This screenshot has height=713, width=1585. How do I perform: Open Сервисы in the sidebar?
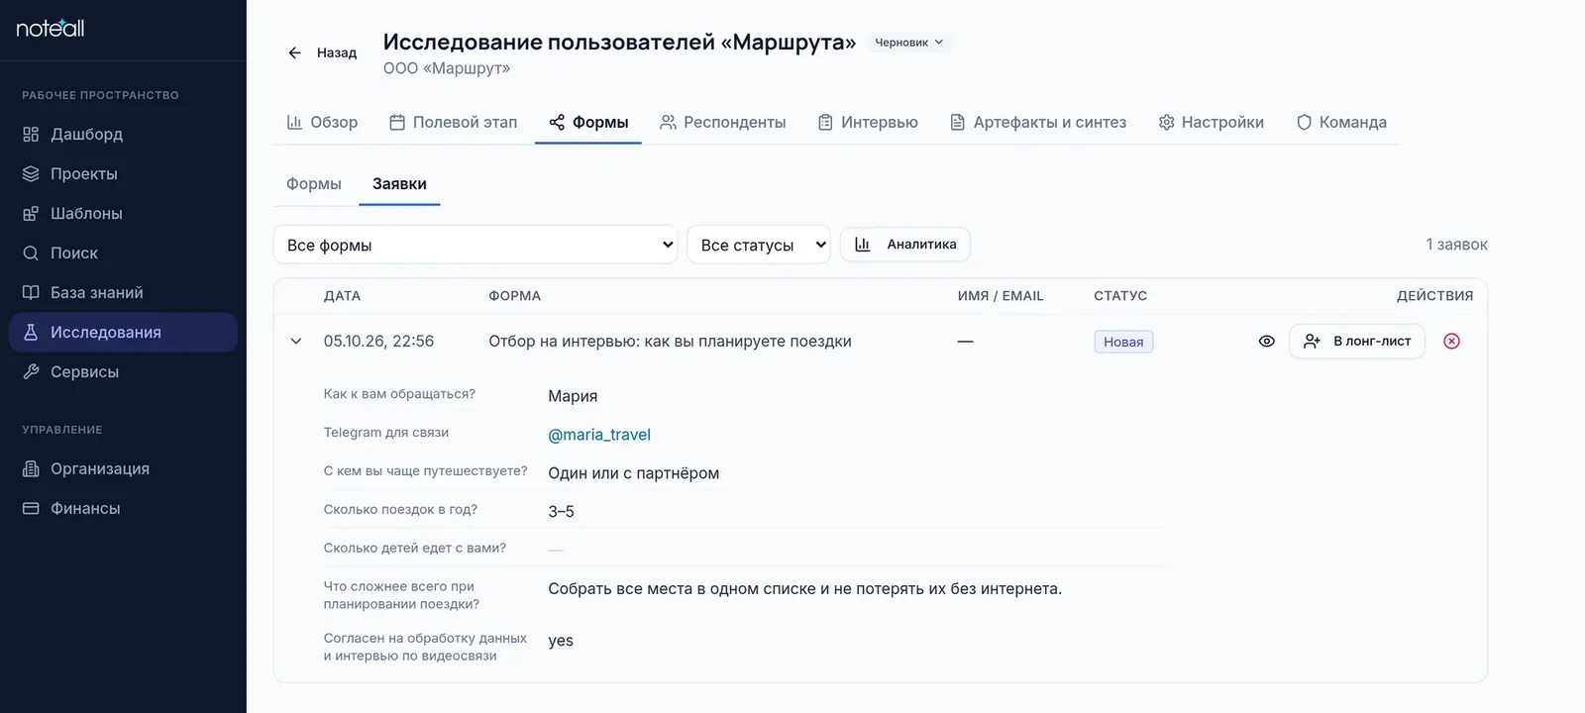(123, 371)
